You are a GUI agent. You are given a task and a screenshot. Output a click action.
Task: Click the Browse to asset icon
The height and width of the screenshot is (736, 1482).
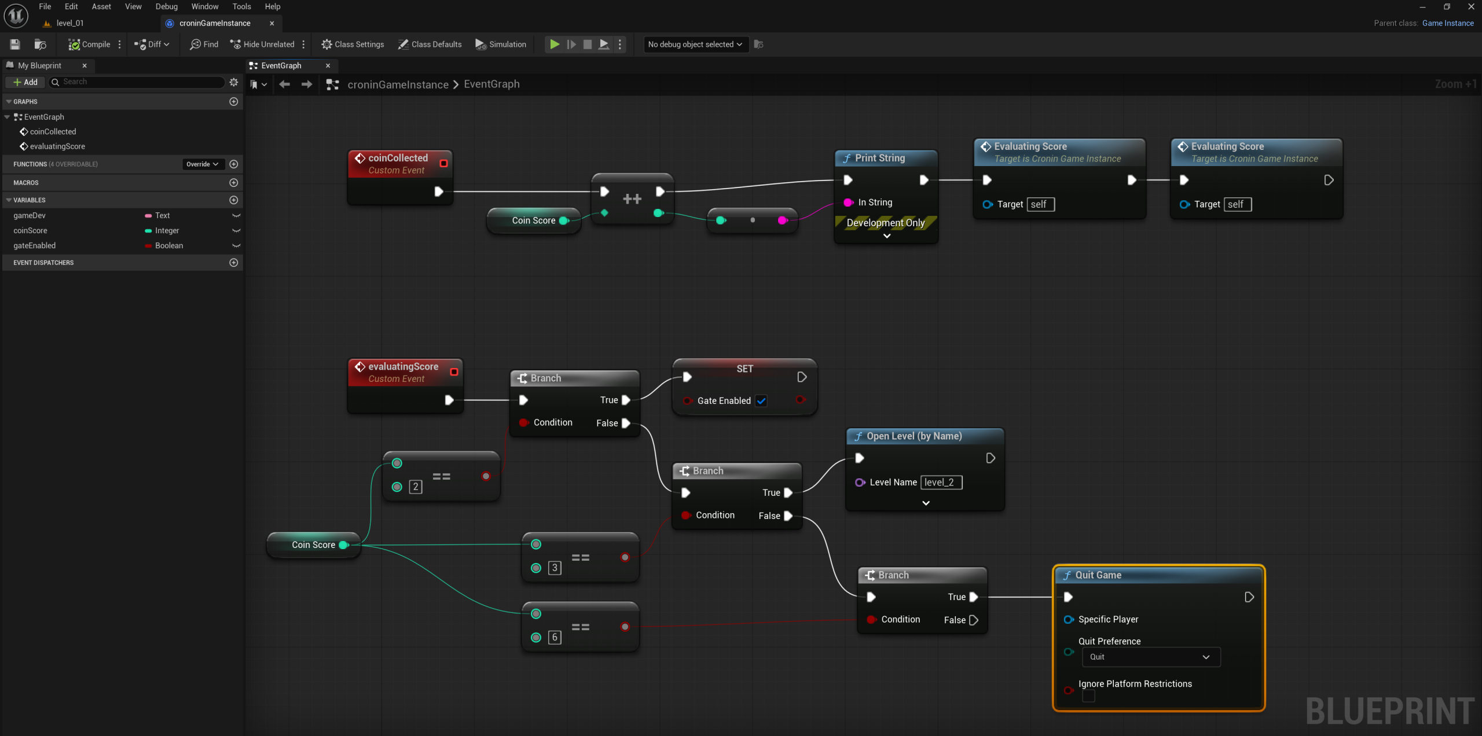tap(40, 44)
